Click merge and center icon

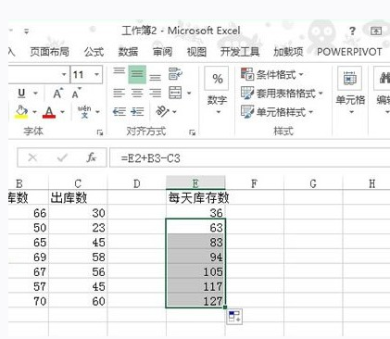coord(175,93)
